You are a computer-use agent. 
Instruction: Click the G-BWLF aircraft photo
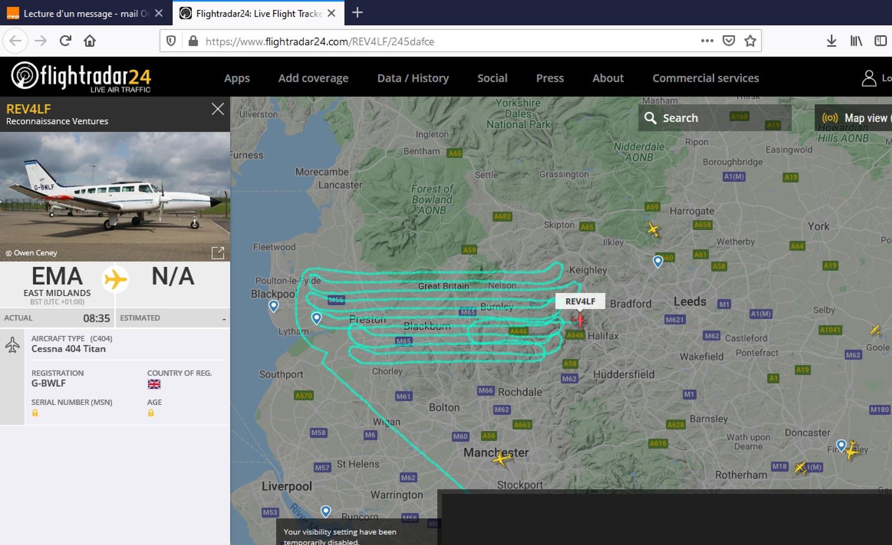115,196
